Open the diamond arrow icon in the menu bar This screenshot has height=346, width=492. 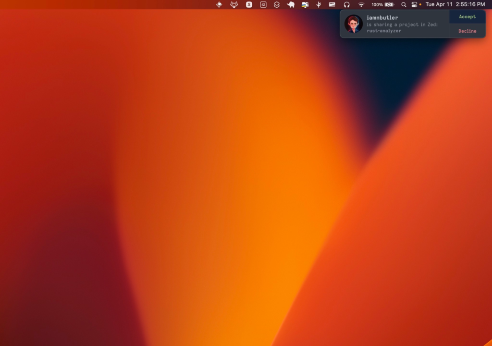pyautogui.click(x=219, y=4)
